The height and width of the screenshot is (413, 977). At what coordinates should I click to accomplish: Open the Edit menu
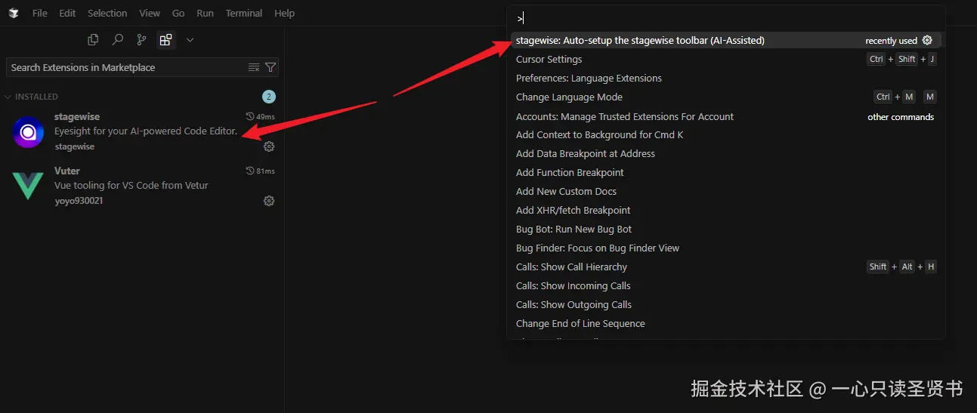(67, 13)
